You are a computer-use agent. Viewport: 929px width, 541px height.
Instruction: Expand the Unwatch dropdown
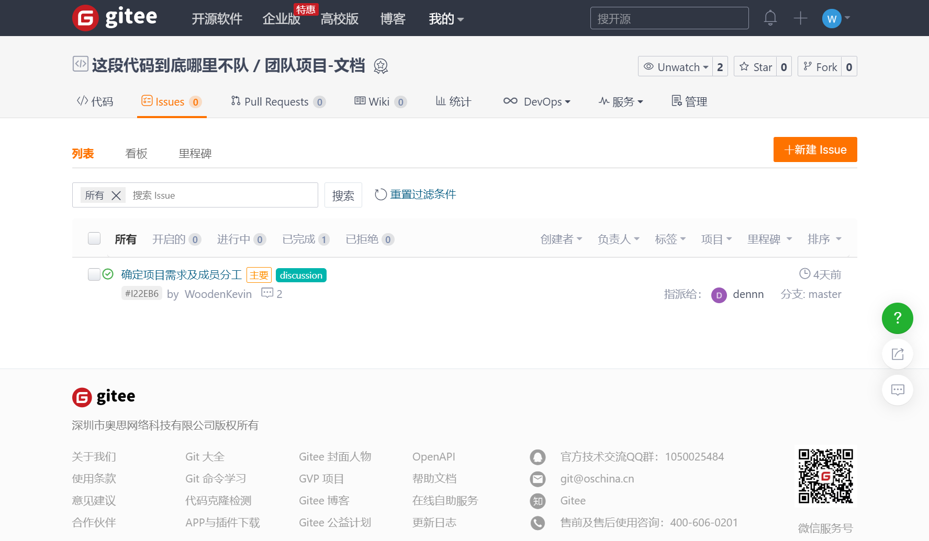(x=676, y=67)
